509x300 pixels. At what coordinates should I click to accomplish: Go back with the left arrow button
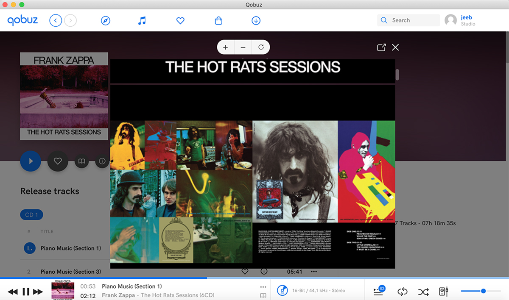(56, 20)
